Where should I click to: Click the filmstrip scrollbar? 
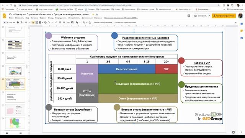point(27,66)
